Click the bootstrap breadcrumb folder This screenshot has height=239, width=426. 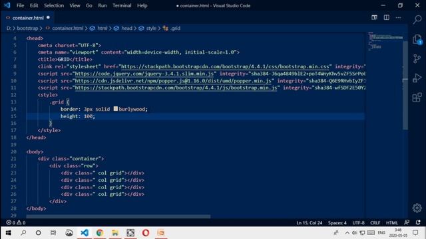tap(27, 28)
